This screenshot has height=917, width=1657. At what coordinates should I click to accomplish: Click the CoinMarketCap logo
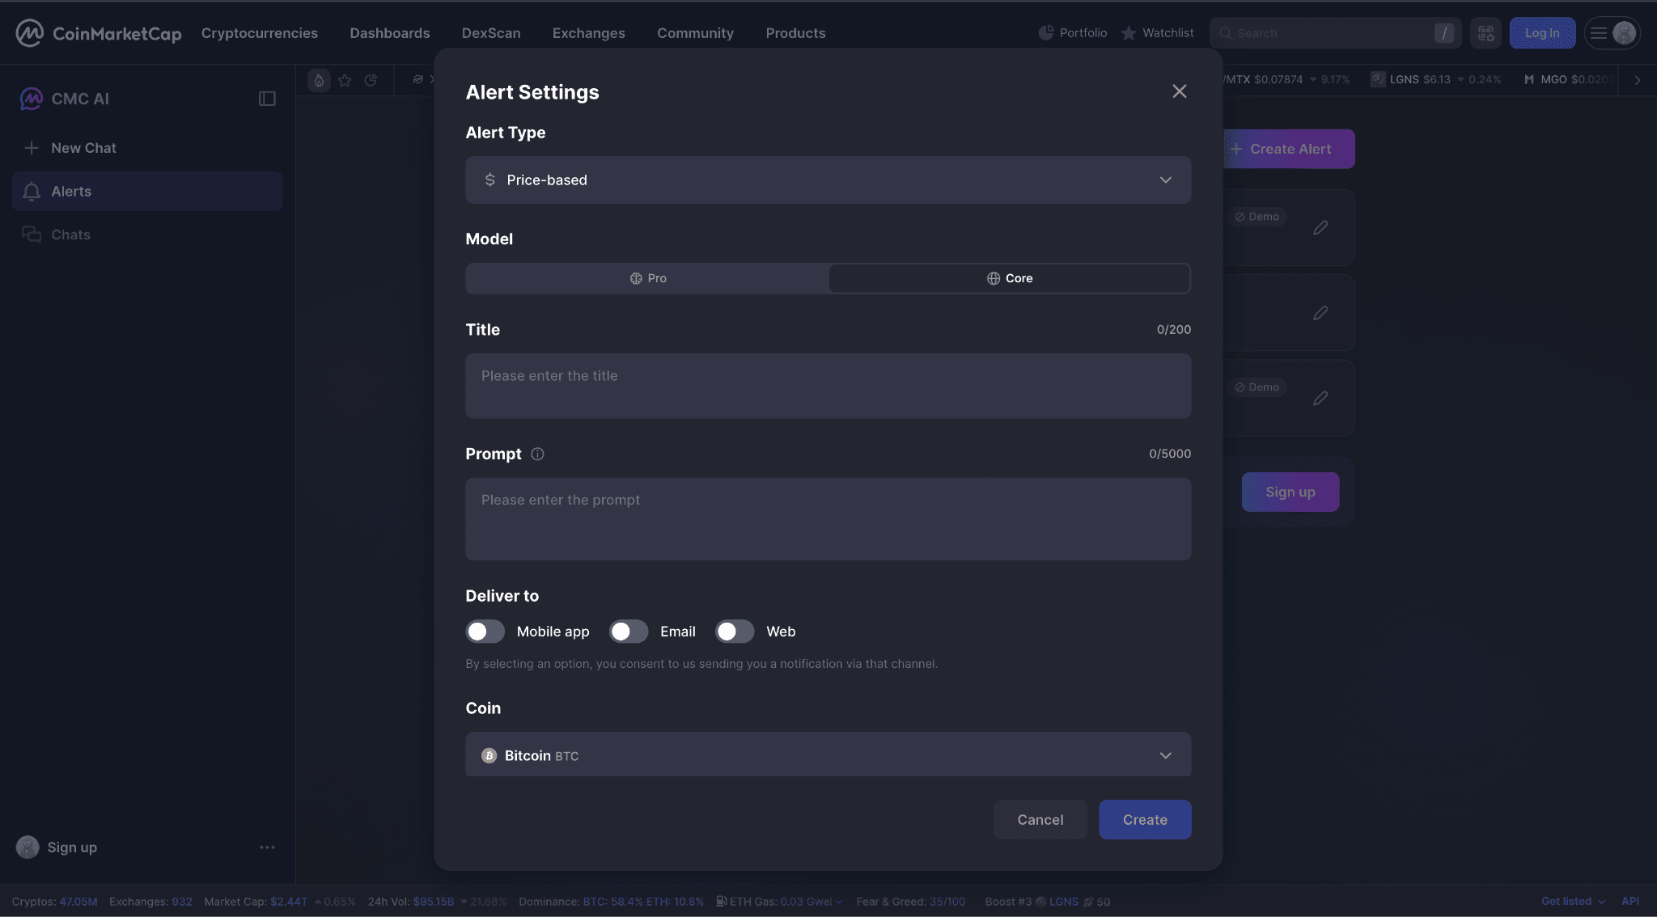coord(99,33)
